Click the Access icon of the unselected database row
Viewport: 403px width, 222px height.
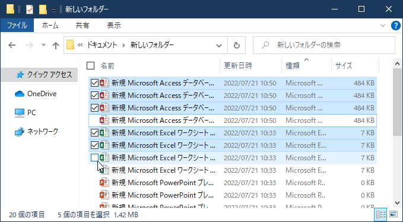pyautogui.click(x=104, y=120)
